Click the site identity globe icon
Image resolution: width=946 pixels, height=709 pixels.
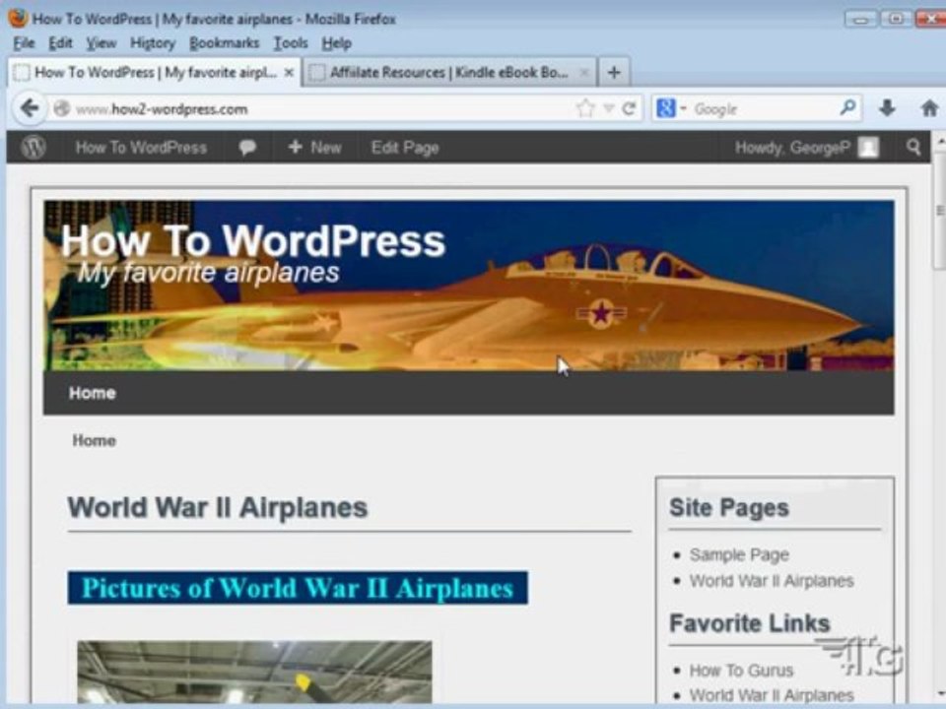click(x=61, y=108)
